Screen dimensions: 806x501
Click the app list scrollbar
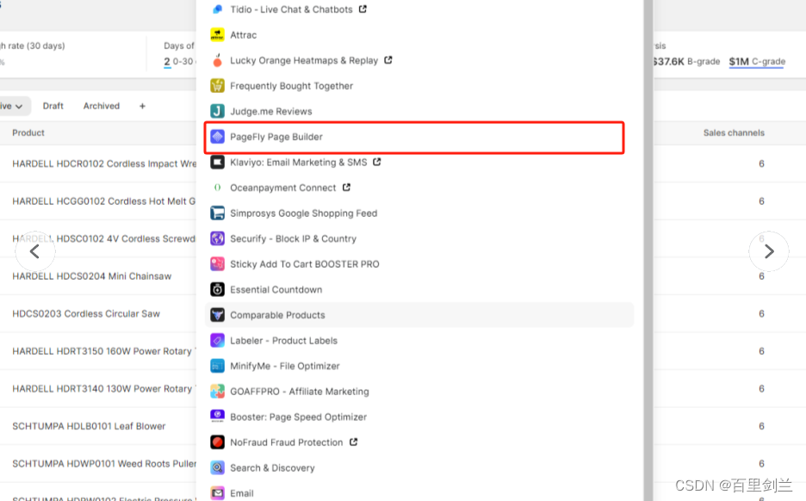coord(648,251)
